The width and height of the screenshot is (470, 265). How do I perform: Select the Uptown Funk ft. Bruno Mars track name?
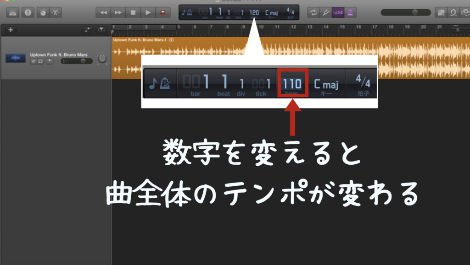pos(59,54)
